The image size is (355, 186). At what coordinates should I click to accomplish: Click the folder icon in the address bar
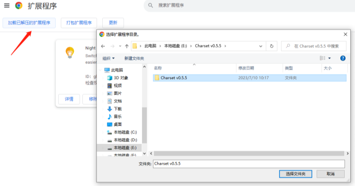(x=135, y=46)
